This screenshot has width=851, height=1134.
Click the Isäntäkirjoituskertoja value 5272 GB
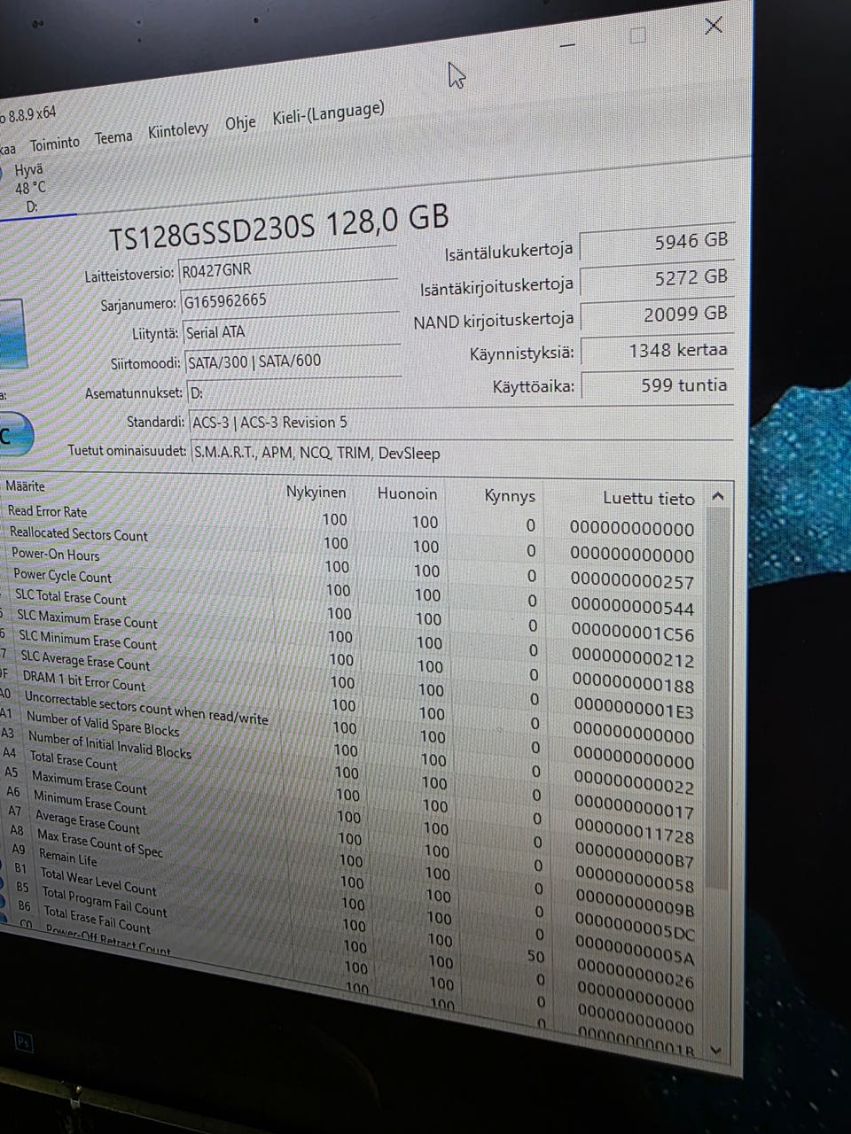pyautogui.click(x=656, y=278)
